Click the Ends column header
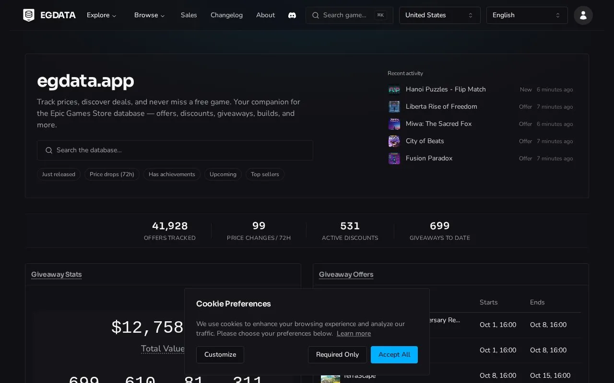614x383 pixels. click(537, 303)
